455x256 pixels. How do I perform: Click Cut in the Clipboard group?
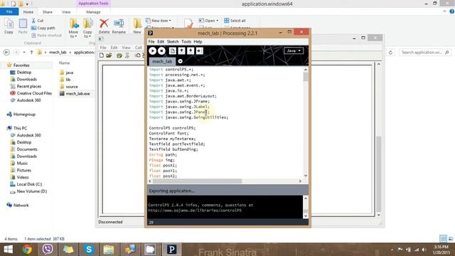click(38, 21)
